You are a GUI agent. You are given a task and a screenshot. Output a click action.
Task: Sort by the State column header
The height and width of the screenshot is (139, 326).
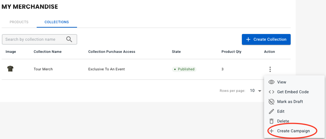tap(176, 52)
